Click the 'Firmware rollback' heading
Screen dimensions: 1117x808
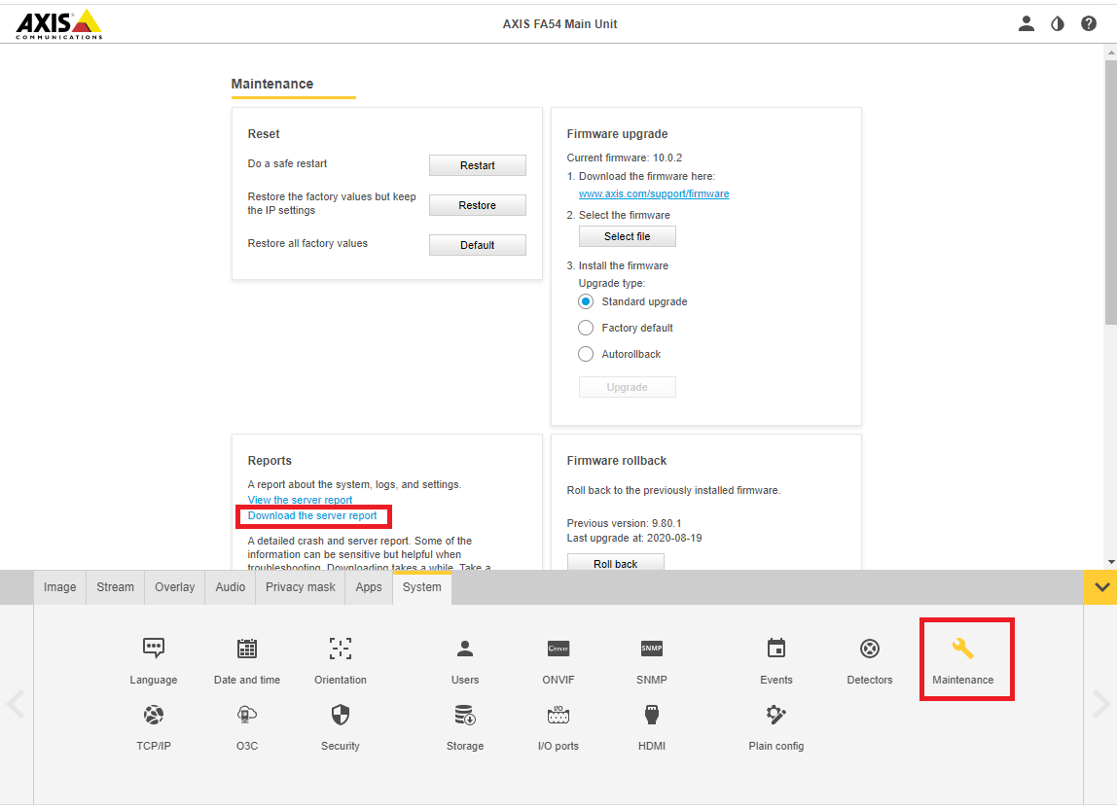click(616, 461)
